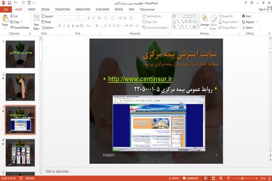
Task: Toggle Italic formatting
Action: click(64, 26)
